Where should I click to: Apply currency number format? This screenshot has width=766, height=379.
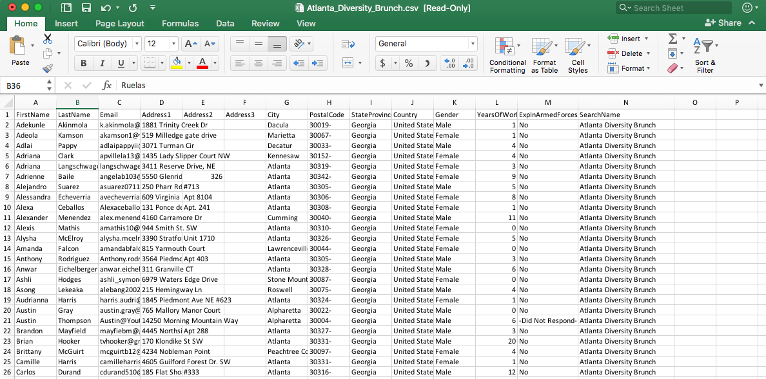384,62
